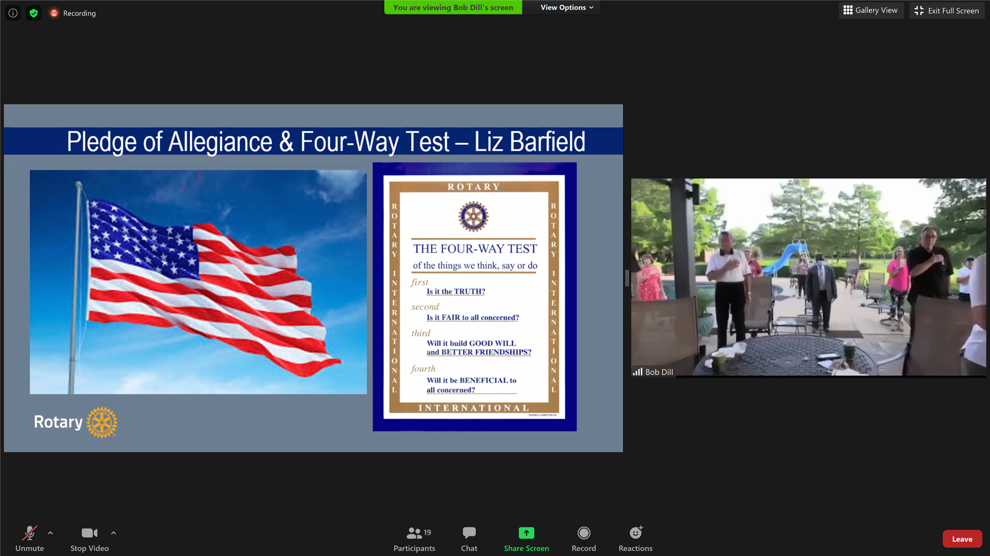Click the green encryption shield icon
The image size is (990, 556).
(33, 13)
